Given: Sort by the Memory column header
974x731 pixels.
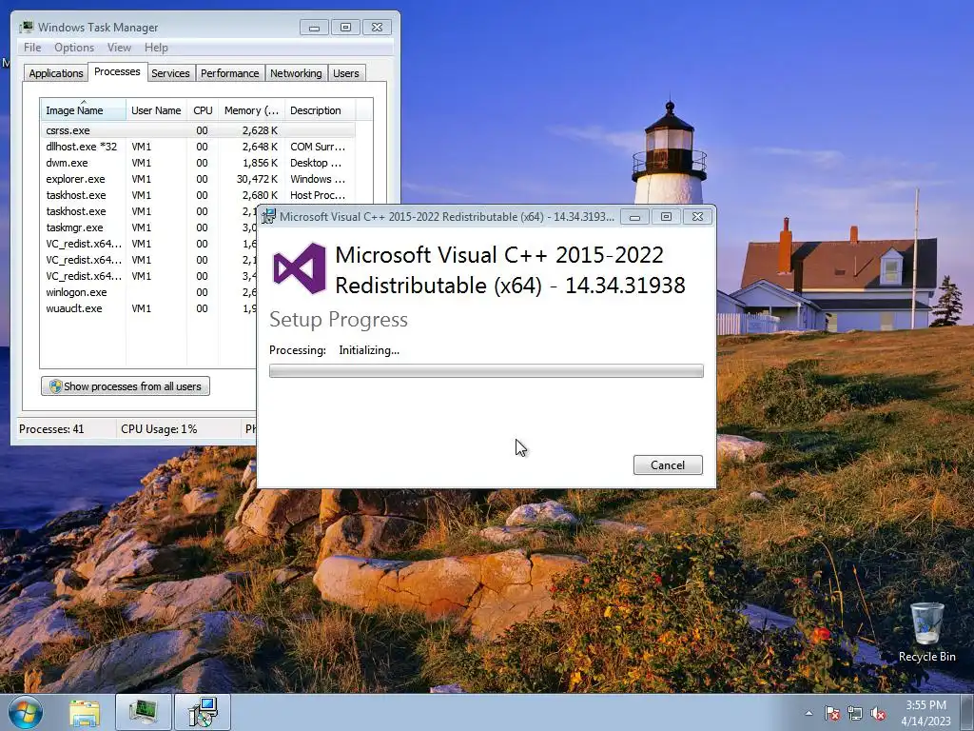Looking at the screenshot, I should pos(251,109).
